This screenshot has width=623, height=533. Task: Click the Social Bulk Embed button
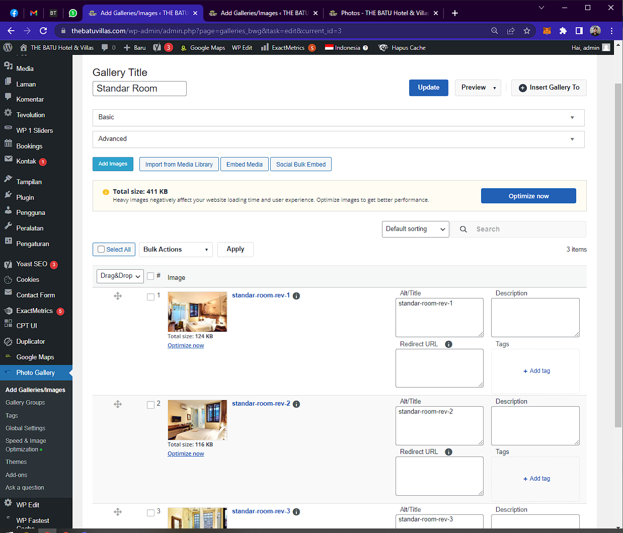(x=301, y=164)
